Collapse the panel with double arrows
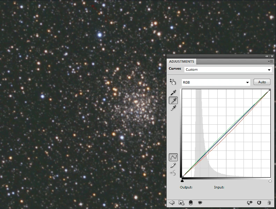 pos(267,56)
